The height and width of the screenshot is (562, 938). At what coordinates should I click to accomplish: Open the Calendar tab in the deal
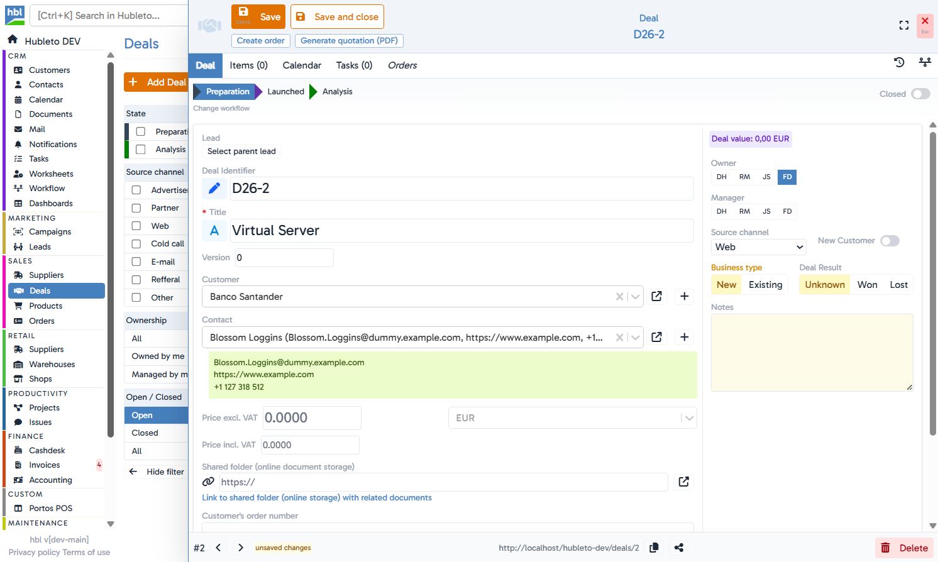[x=302, y=65]
